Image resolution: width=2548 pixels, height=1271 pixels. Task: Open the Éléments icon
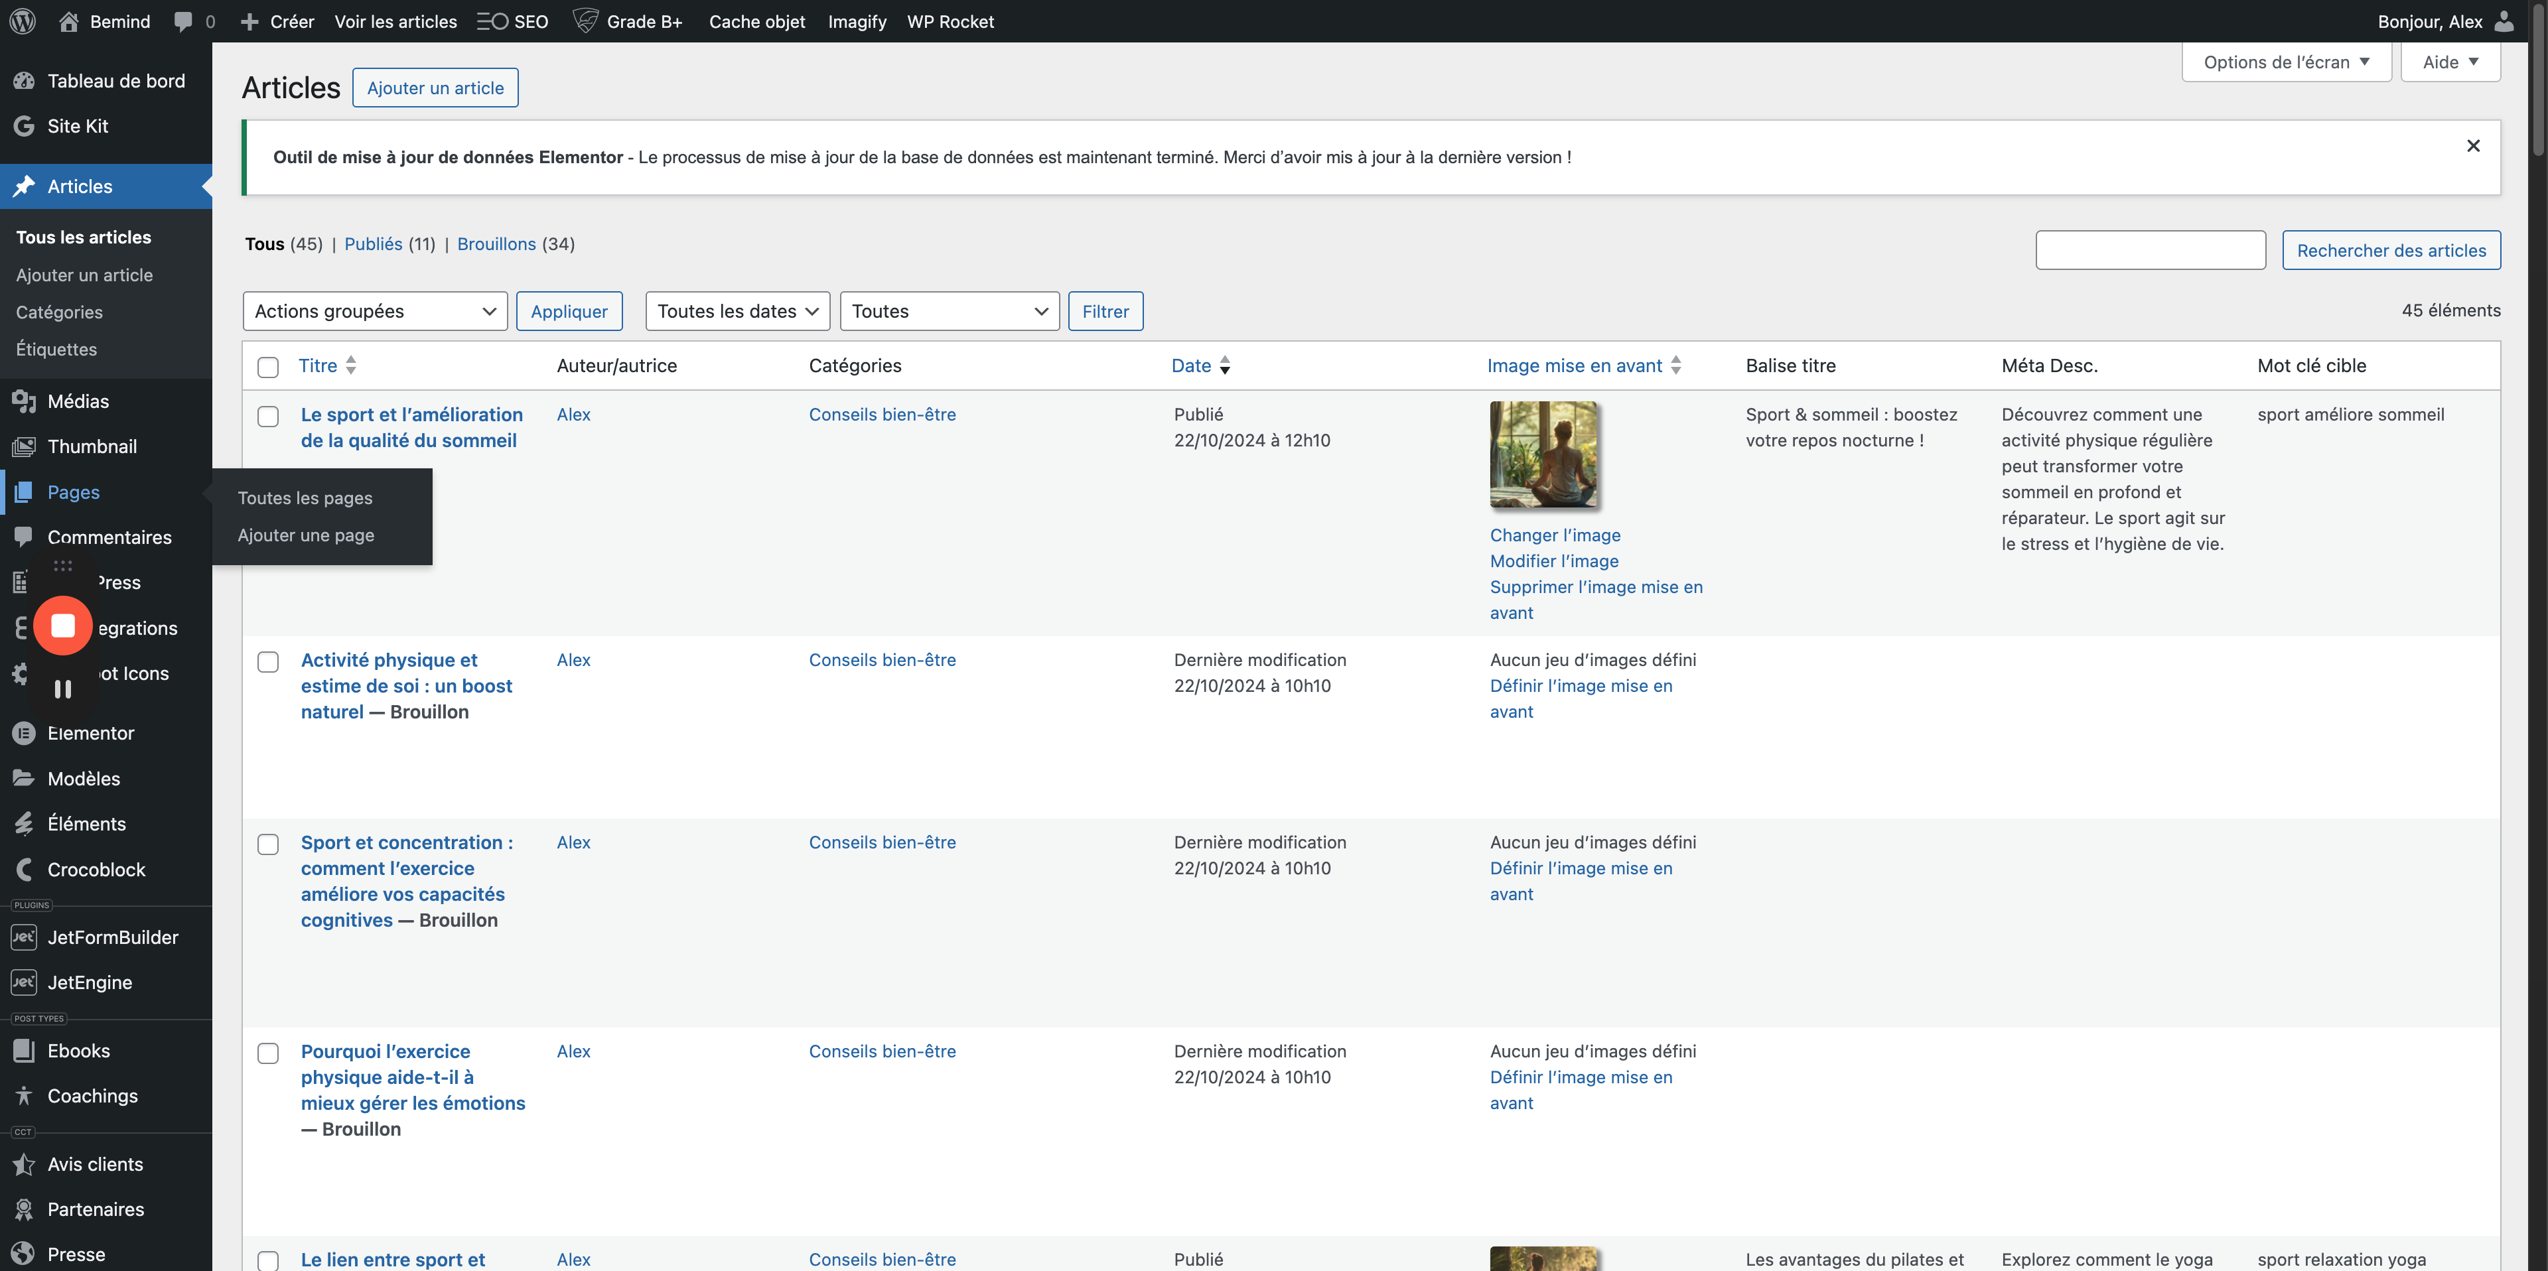coord(24,824)
